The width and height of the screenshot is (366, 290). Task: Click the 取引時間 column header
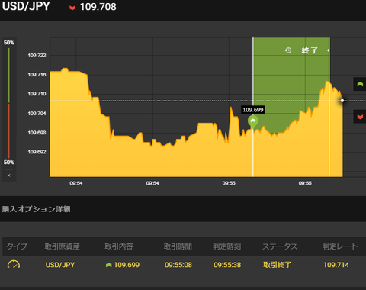click(178, 246)
